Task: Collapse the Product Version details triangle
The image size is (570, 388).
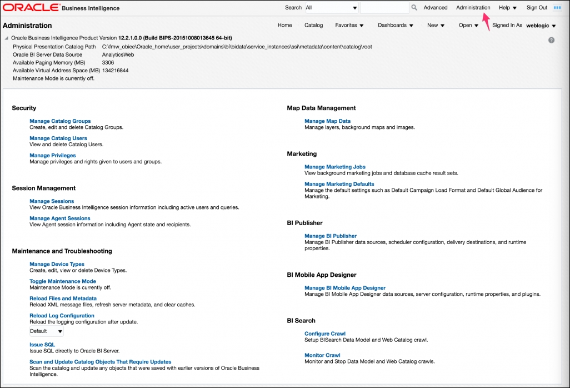Action: click(6, 38)
